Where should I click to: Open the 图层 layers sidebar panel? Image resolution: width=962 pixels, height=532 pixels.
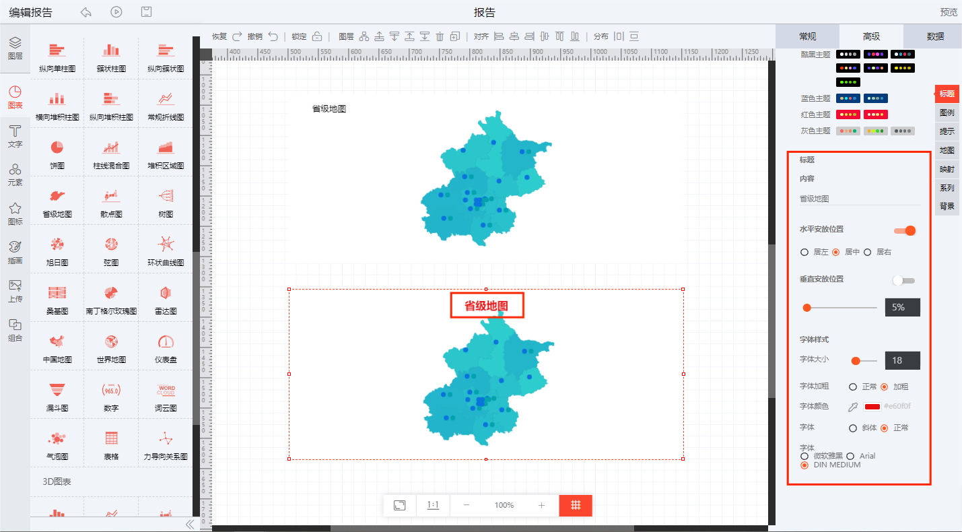pyautogui.click(x=15, y=48)
